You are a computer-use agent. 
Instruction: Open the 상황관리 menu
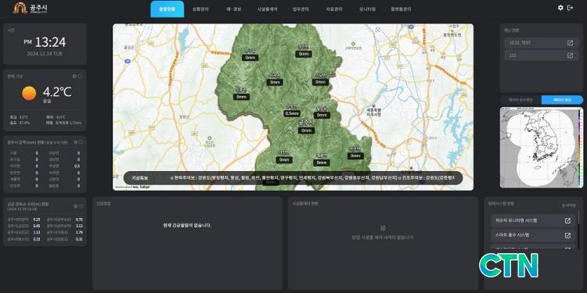(200, 9)
